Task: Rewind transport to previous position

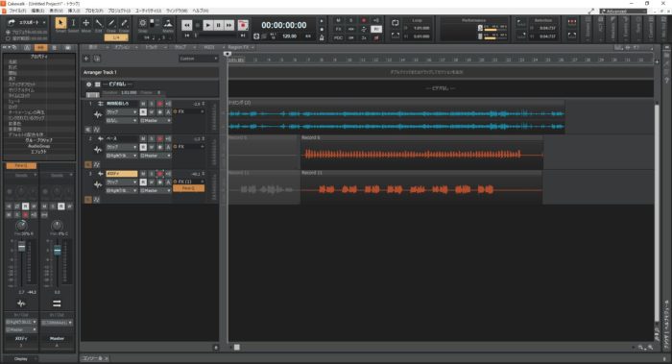Action: 187,25
